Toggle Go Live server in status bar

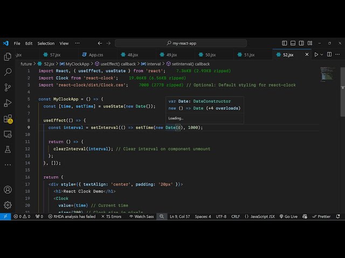point(288,217)
